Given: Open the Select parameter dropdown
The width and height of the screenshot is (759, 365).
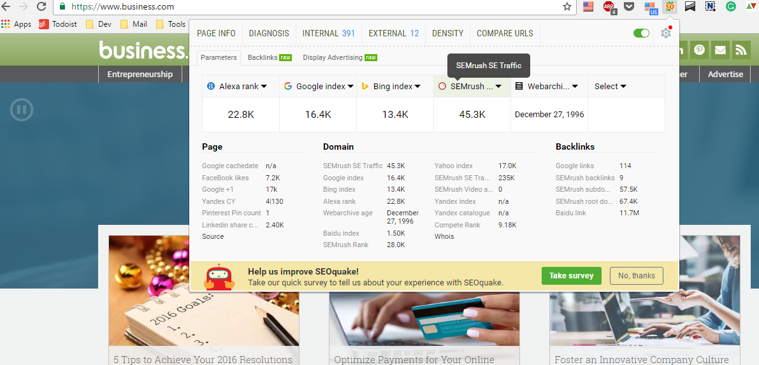Looking at the screenshot, I should pos(611,86).
